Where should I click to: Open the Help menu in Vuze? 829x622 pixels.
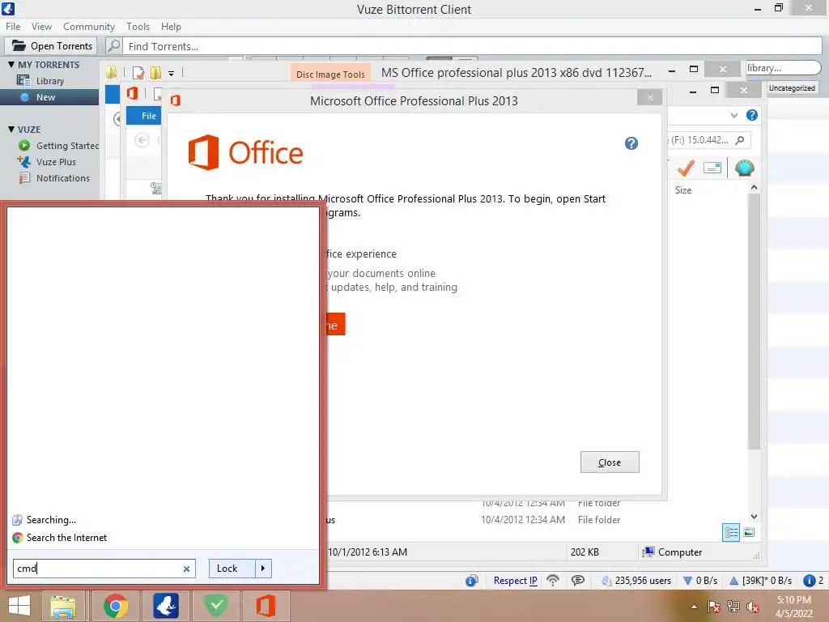[171, 27]
